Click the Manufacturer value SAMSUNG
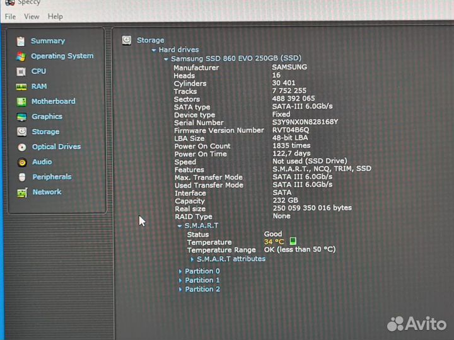Image resolution: width=454 pixels, height=340 pixels. pyautogui.click(x=289, y=67)
